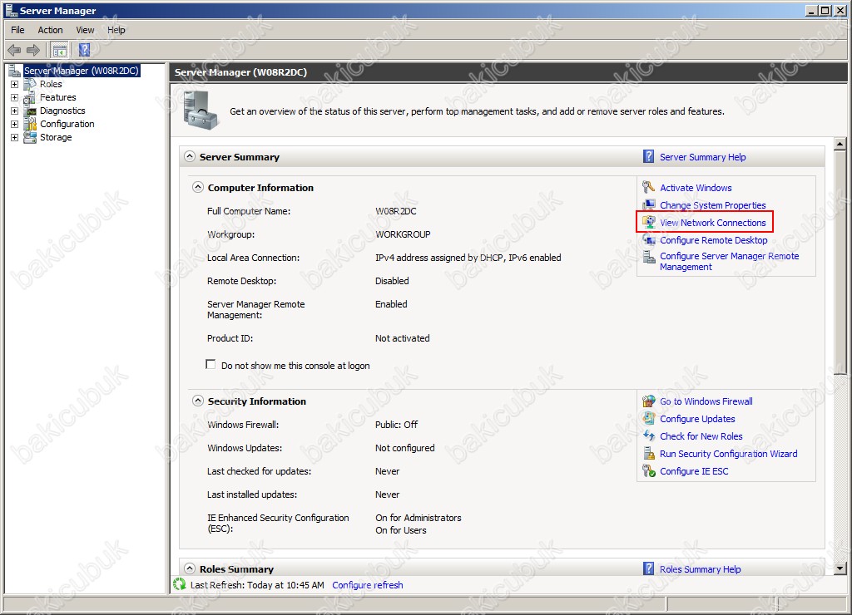Click the Configuration icon in the tree
The width and height of the screenshot is (852, 615).
(x=30, y=125)
